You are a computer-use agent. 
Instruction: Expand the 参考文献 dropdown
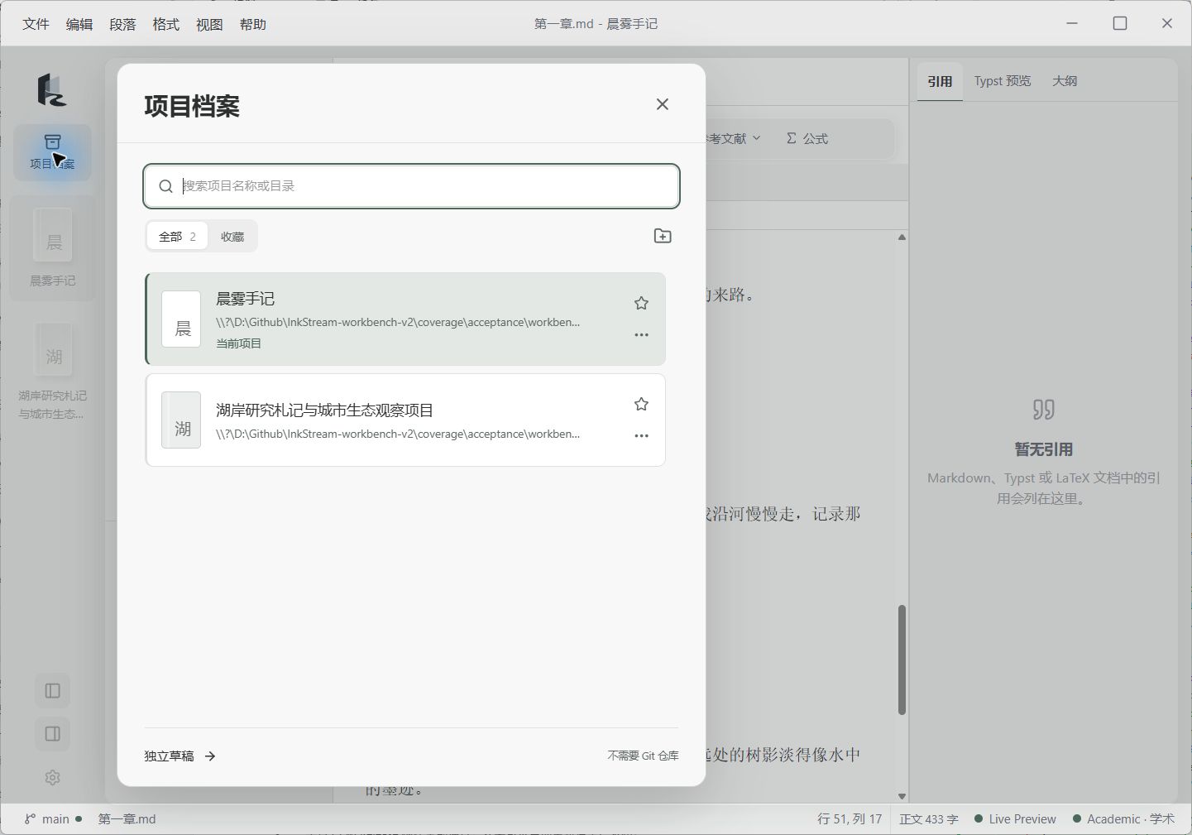click(733, 138)
